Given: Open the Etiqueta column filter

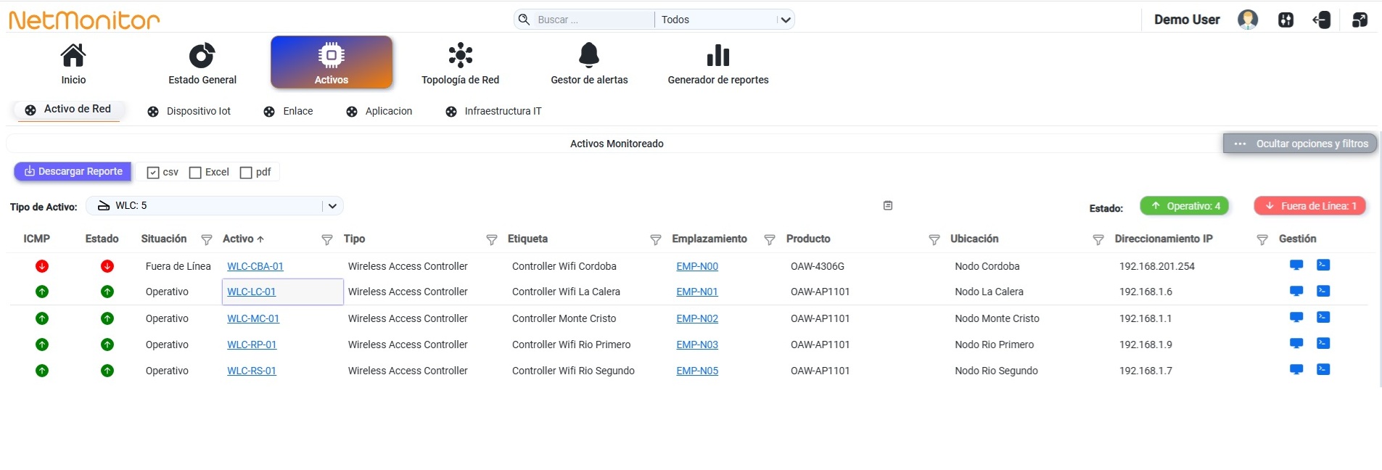Looking at the screenshot, I should tap(656, 240).
